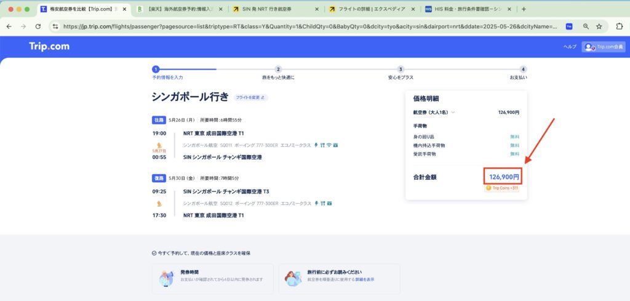The height and width of the screenshot is (301, 630).
Task: Click the 機内持込手荷物 無料 value
Action: pyautogui.click(x=515, y=145)
